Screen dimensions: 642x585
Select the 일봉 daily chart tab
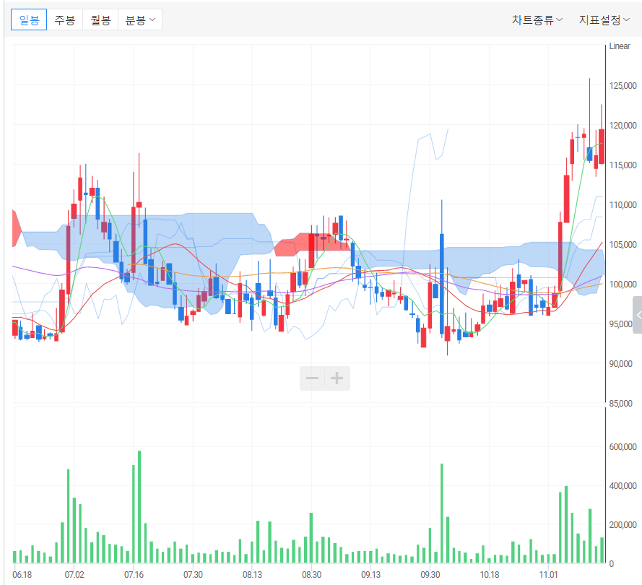(29, 19)
